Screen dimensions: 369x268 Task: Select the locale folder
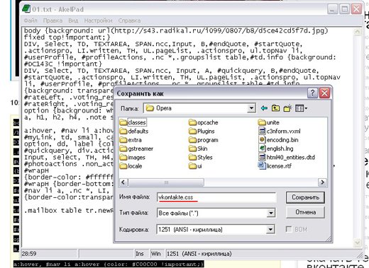click(x=131, y=166)
